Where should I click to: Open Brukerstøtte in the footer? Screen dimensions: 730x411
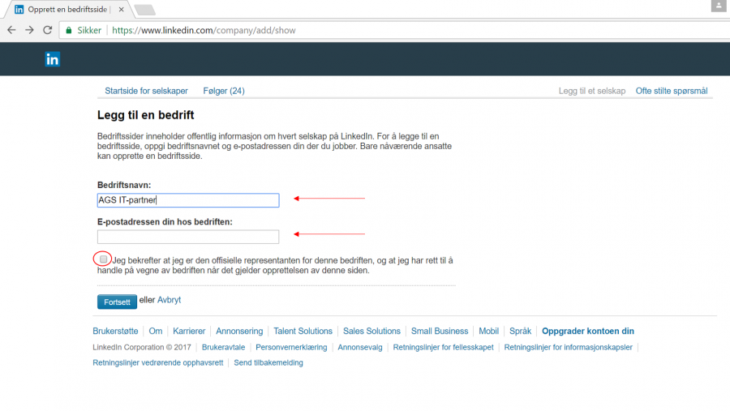tap(118, 331)
